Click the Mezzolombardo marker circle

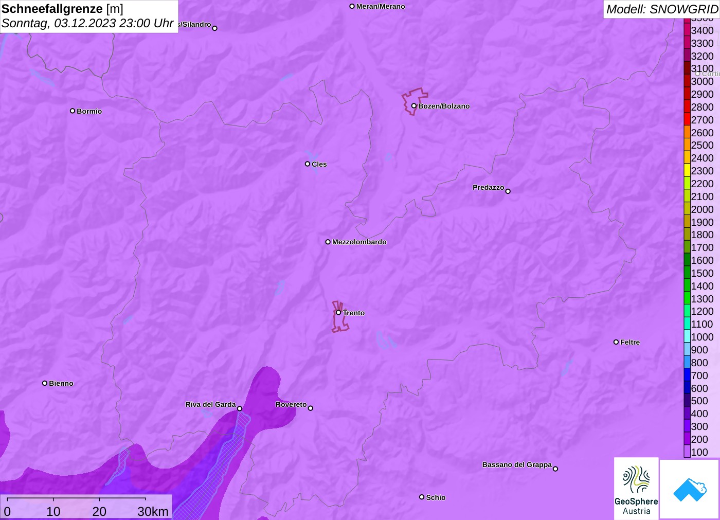click(328, 242)
